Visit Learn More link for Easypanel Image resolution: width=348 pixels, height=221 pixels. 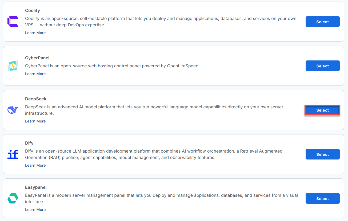click(35, 210)
